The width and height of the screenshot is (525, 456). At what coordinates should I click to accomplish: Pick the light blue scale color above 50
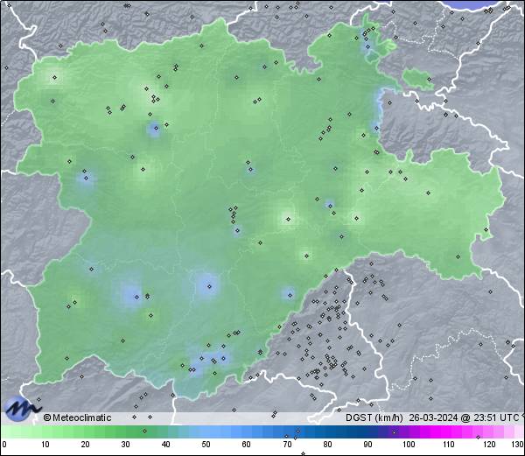click(x=206, y=431)
